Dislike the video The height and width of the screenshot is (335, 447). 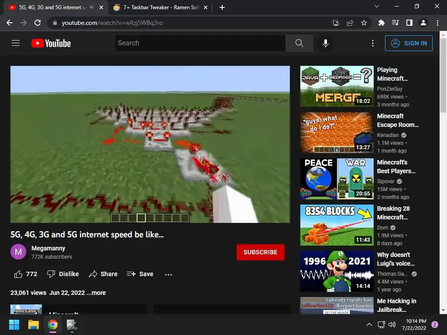pyautogui.click(x=63, y=274)
